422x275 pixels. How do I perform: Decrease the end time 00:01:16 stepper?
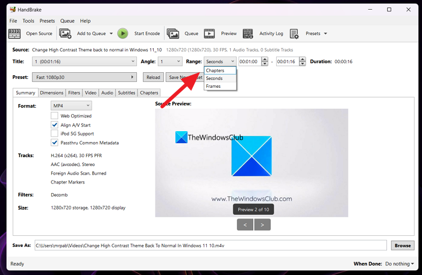coord(303,64)
